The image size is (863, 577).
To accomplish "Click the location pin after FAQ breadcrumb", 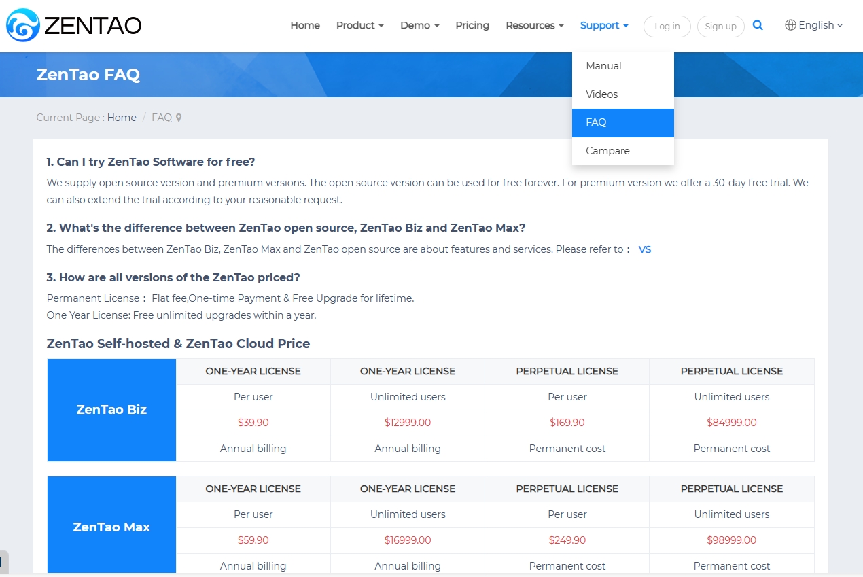I will tap(179, 118).
